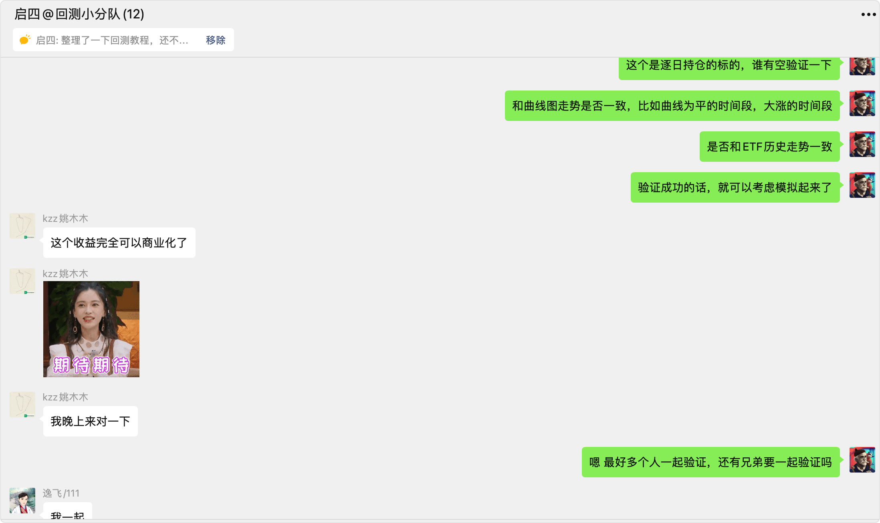Open the three-dot chat info menu

click(868, 14)
